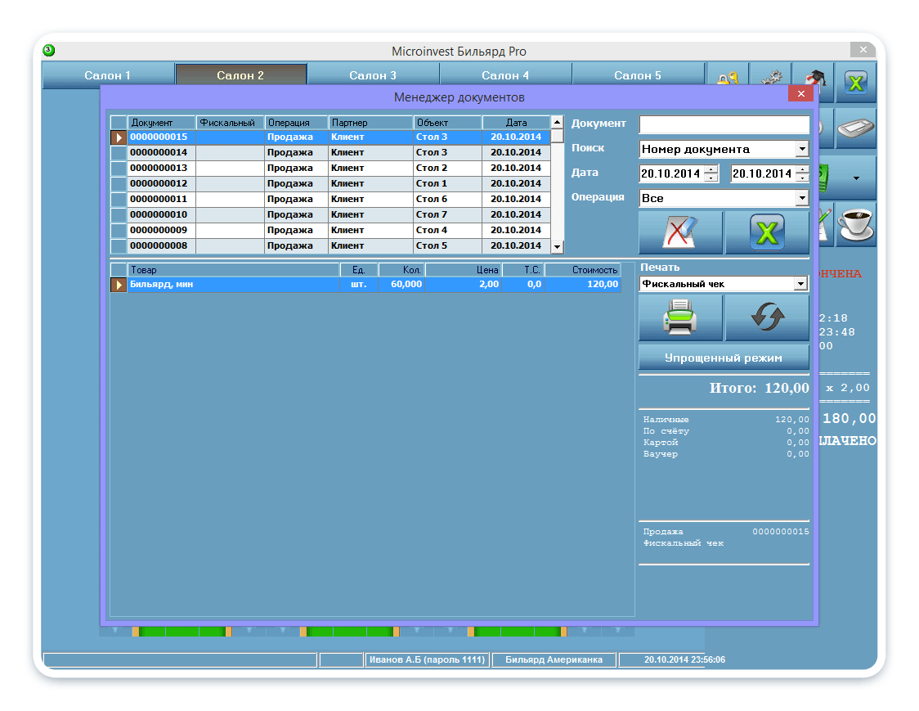Image resolution: width=919 pixels, height=711 pixels.
Task: Select document row 0000000012
Action: [159, 184]
